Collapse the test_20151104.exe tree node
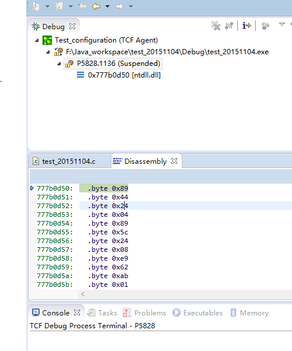This screenshot has height=351, width=292. tap(48, 52)
